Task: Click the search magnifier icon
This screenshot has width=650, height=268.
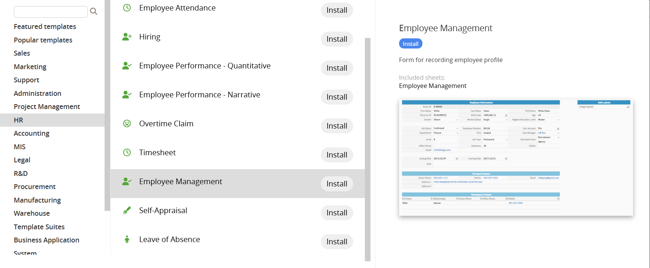Action: (94, 12)
